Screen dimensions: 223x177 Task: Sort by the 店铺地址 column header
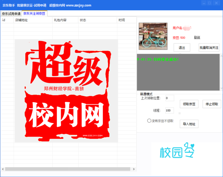click(x=33, y=20)
